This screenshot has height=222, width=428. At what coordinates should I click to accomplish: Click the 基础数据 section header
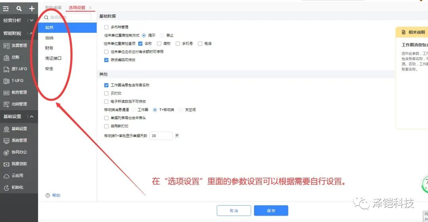(107, 16)
